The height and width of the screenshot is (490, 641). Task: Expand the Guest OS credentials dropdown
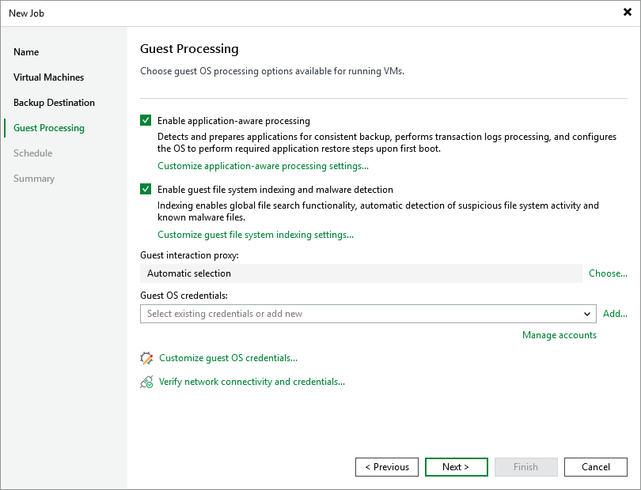tap(587, 314)
